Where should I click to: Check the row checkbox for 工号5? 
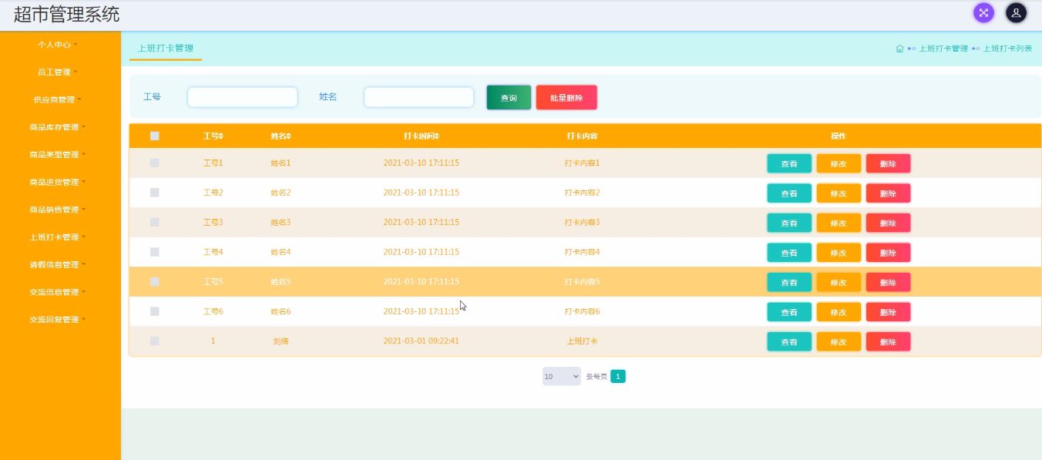155,282
